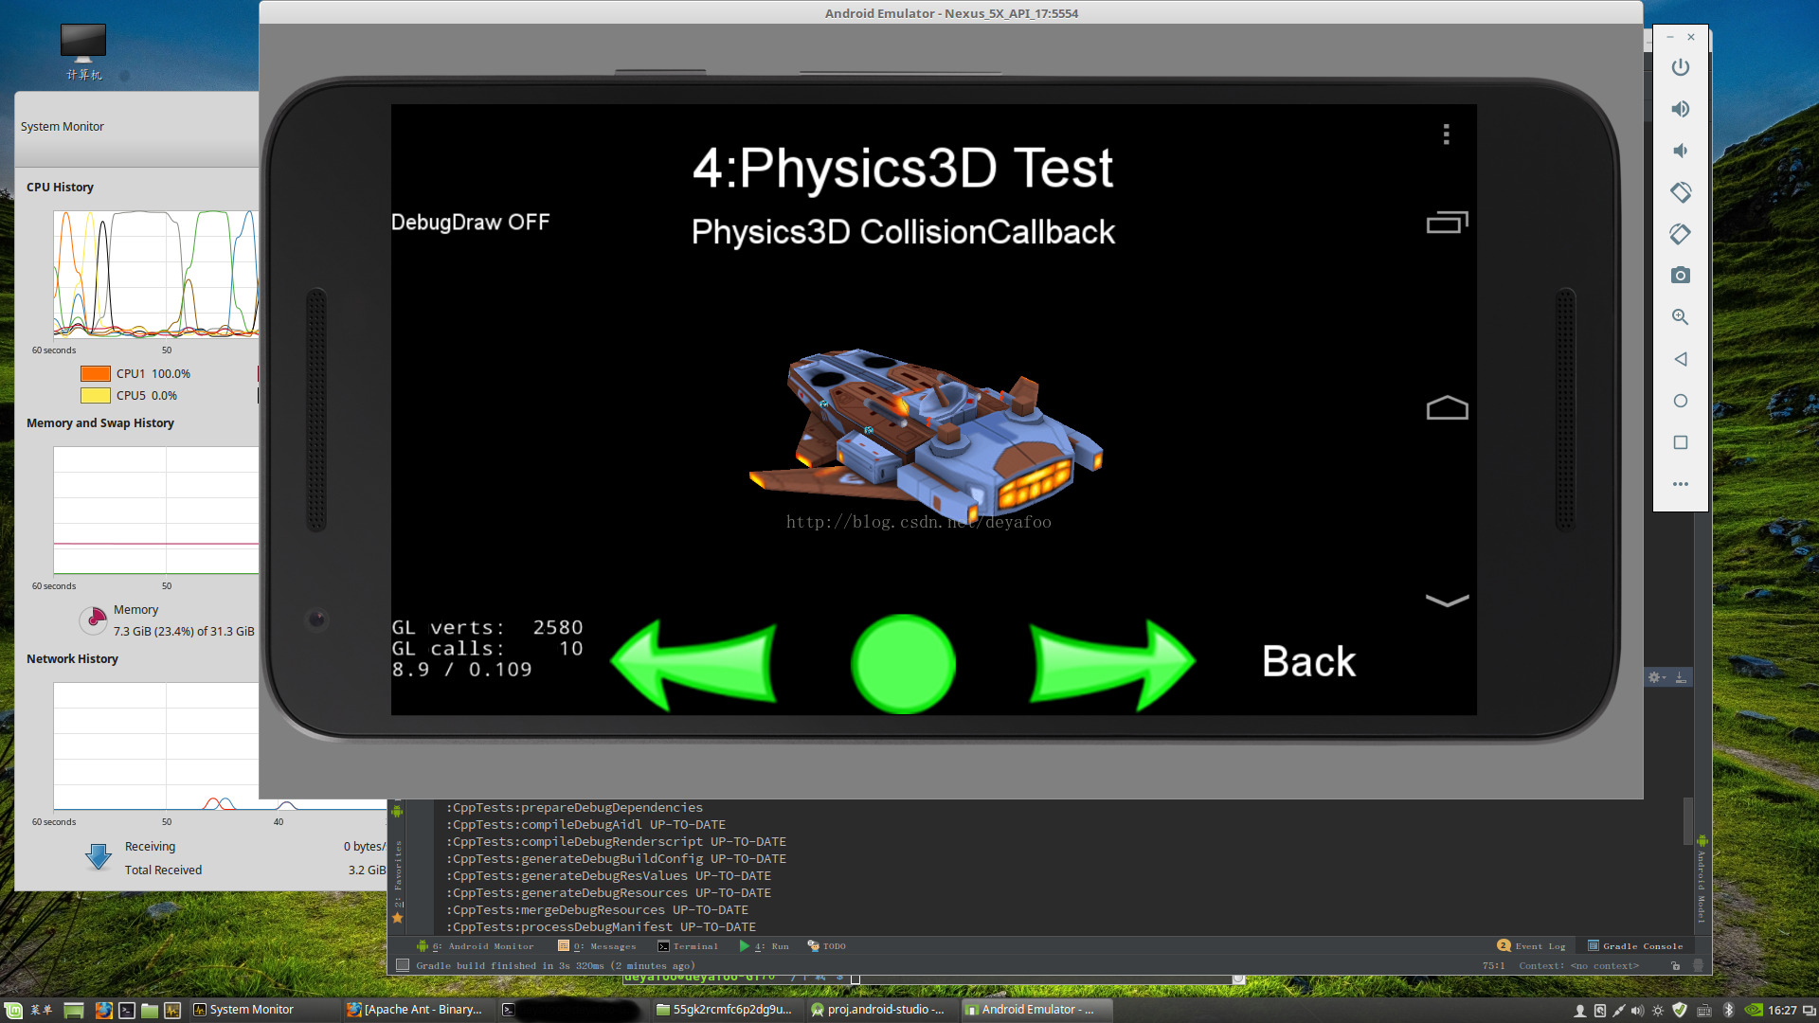Click the NVIDIA icon in the system tray

point(1754,1011)
